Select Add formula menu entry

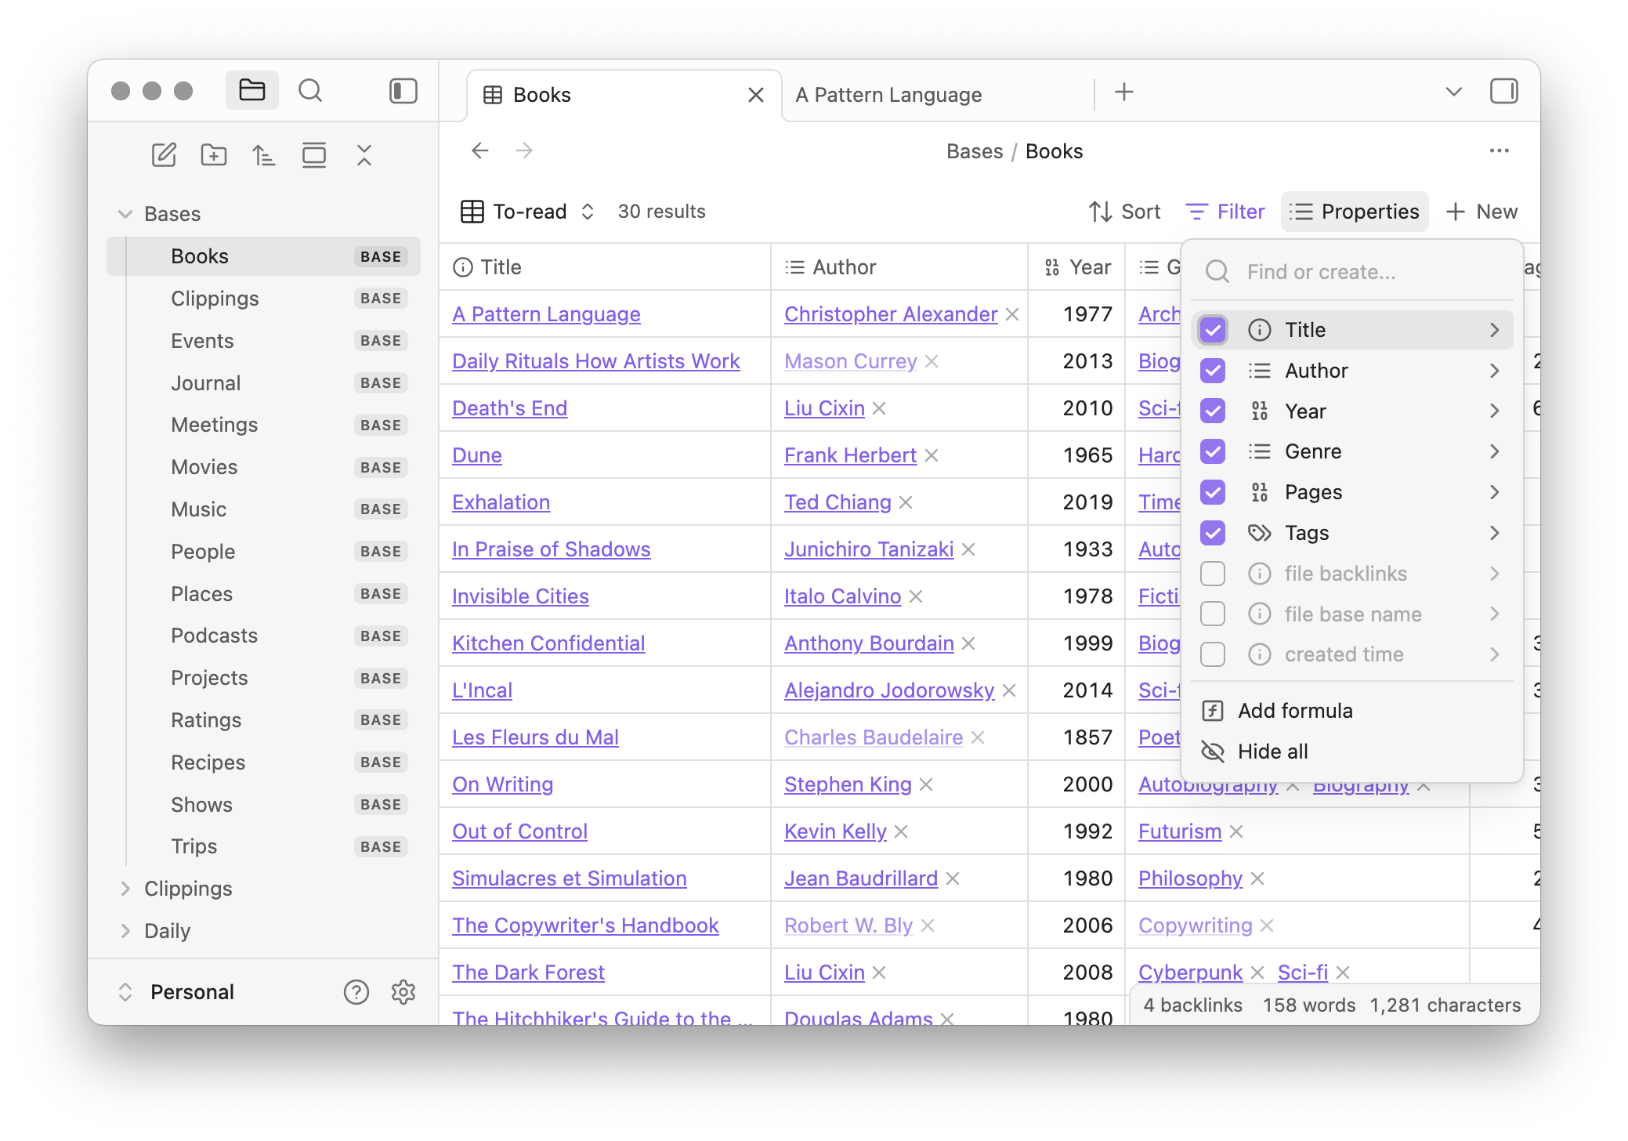pyautogui.click(x=1352, y=711)
